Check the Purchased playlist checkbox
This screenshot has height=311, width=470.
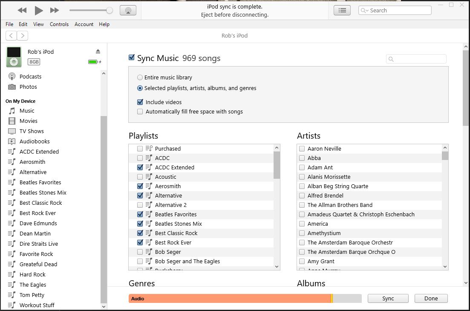coord(140,148)
